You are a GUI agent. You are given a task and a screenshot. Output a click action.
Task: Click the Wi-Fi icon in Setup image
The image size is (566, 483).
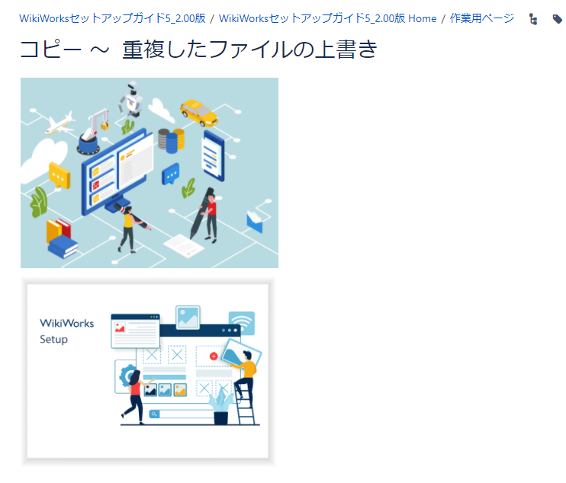click(242, 322)
